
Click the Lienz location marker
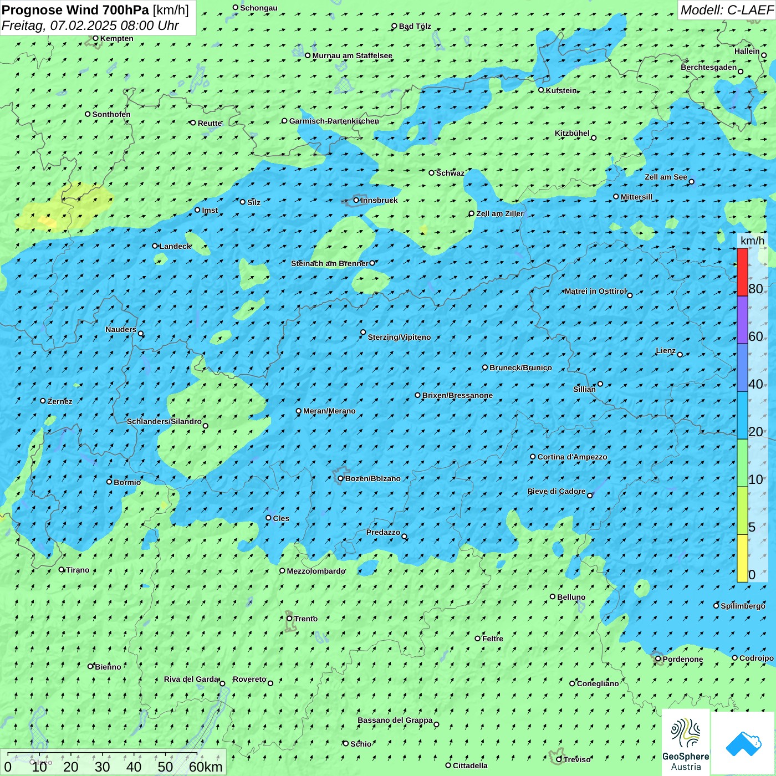(x=680, y=354)
